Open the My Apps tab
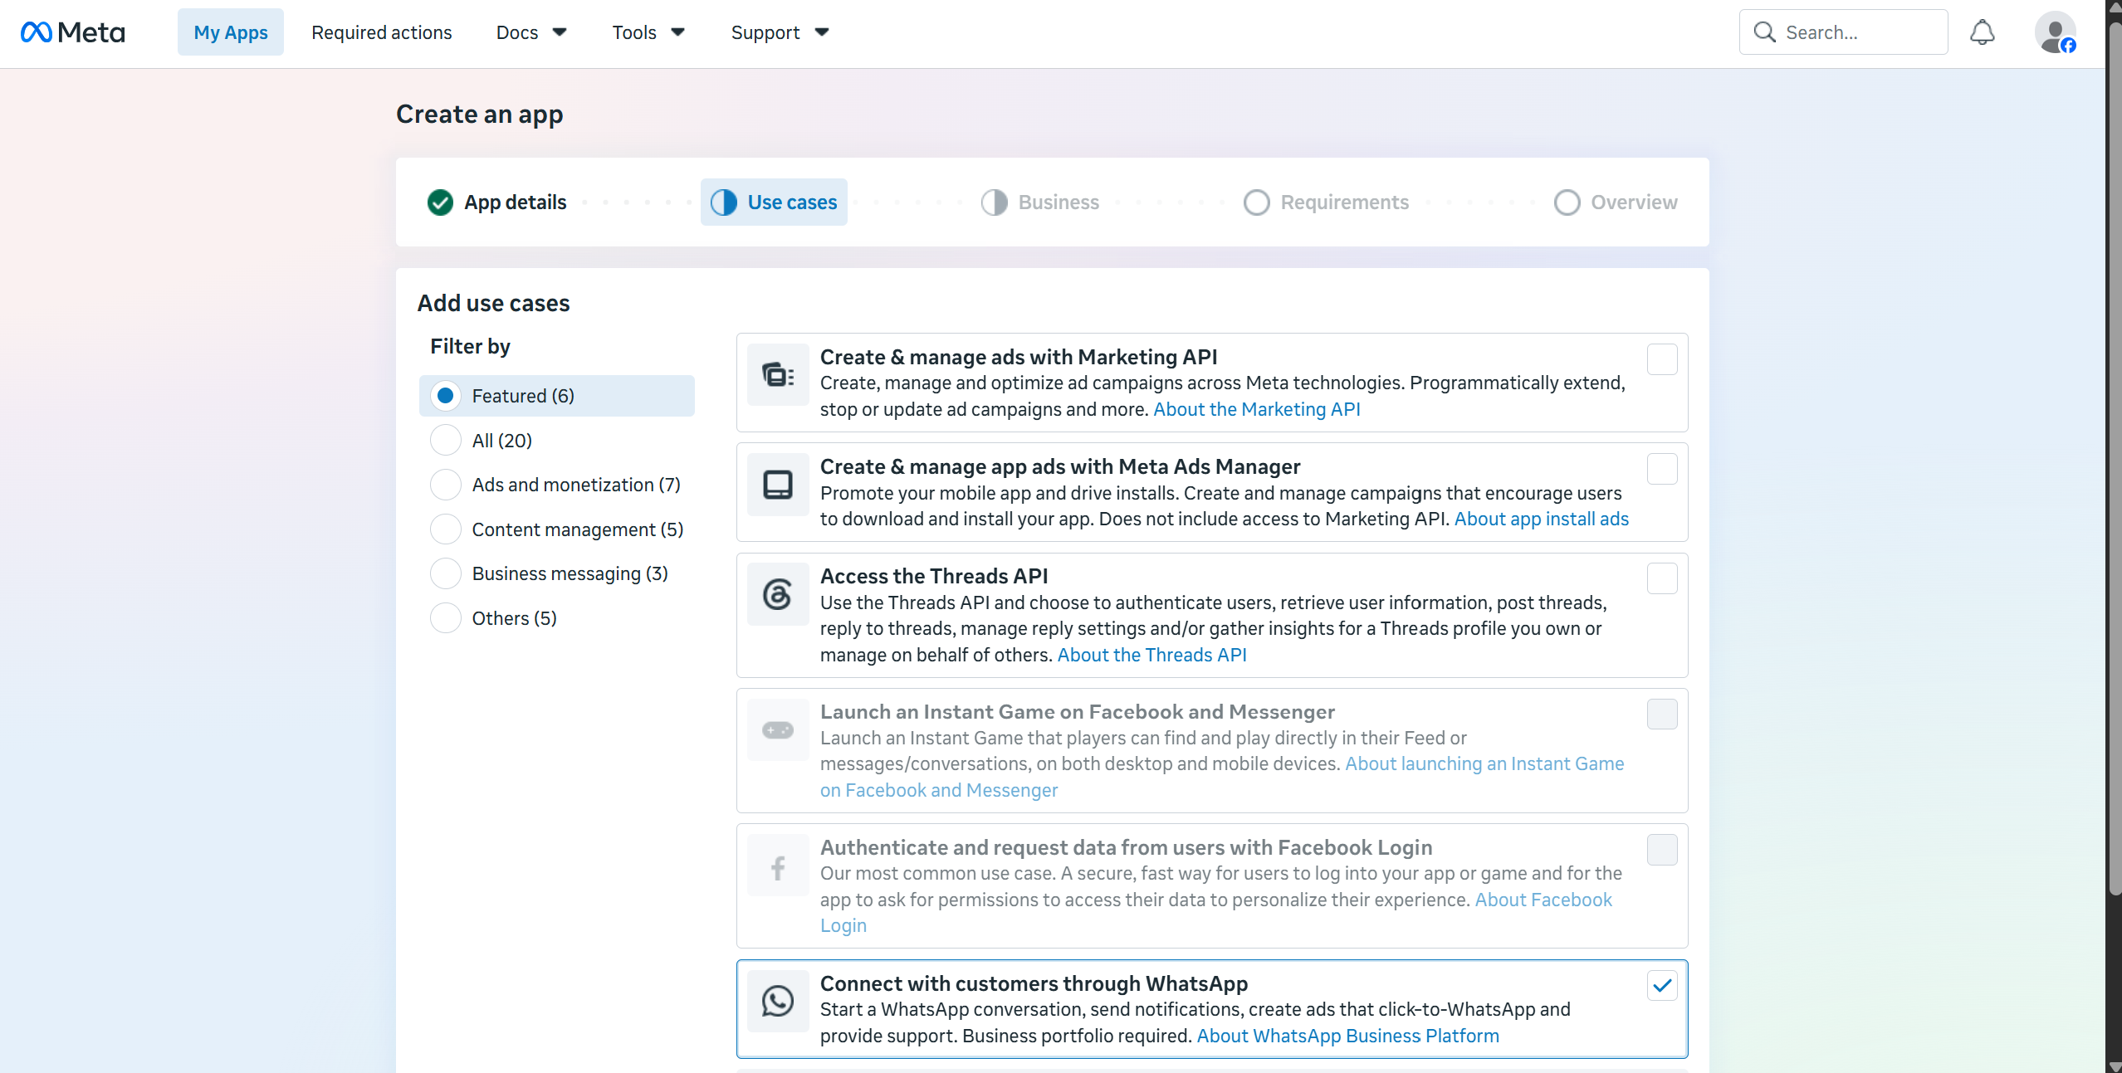The height and width of the screenshot is (1073, 2122). click(231, 32)
